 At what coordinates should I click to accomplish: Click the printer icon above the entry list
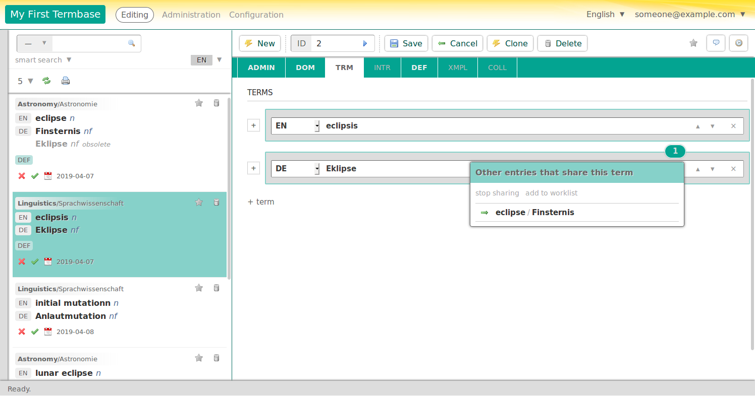point(66,81)
